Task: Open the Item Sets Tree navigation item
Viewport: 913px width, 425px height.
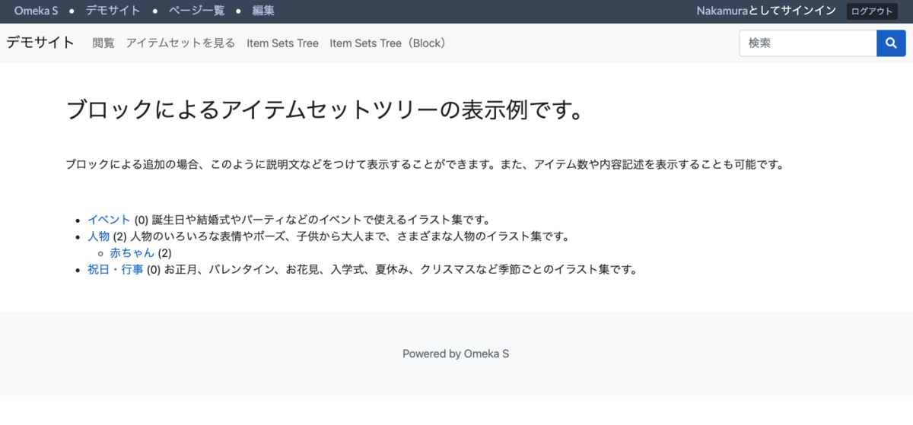Action: point(282,43)
